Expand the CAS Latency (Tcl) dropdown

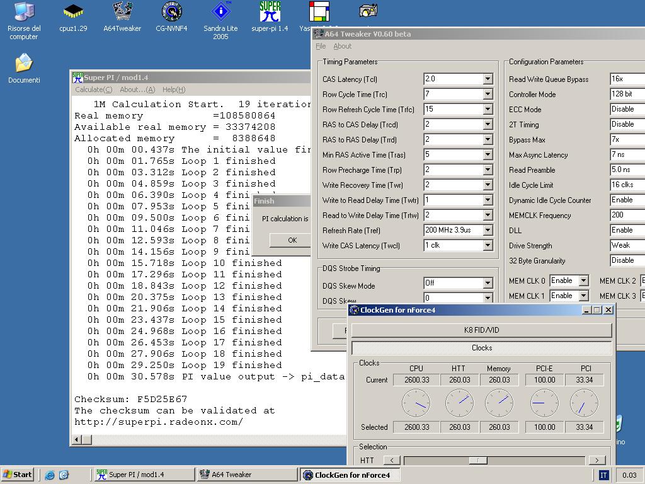488,79
